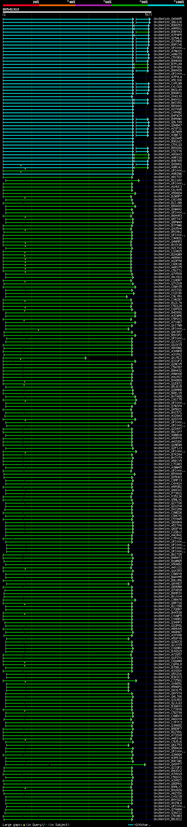Click the UniRef100_A8ITU7 label

pyautogui.click(x=168, y=177)
